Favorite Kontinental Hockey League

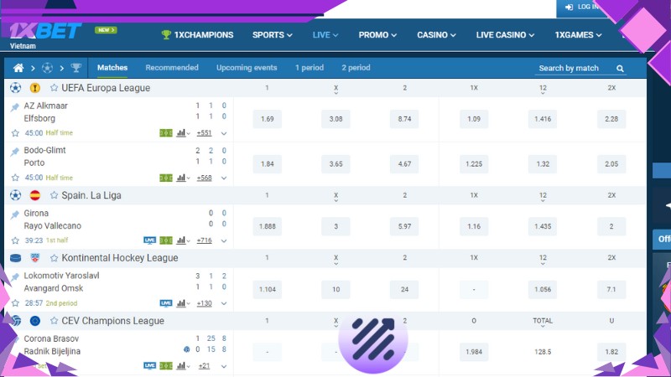[x=54, y=258]
